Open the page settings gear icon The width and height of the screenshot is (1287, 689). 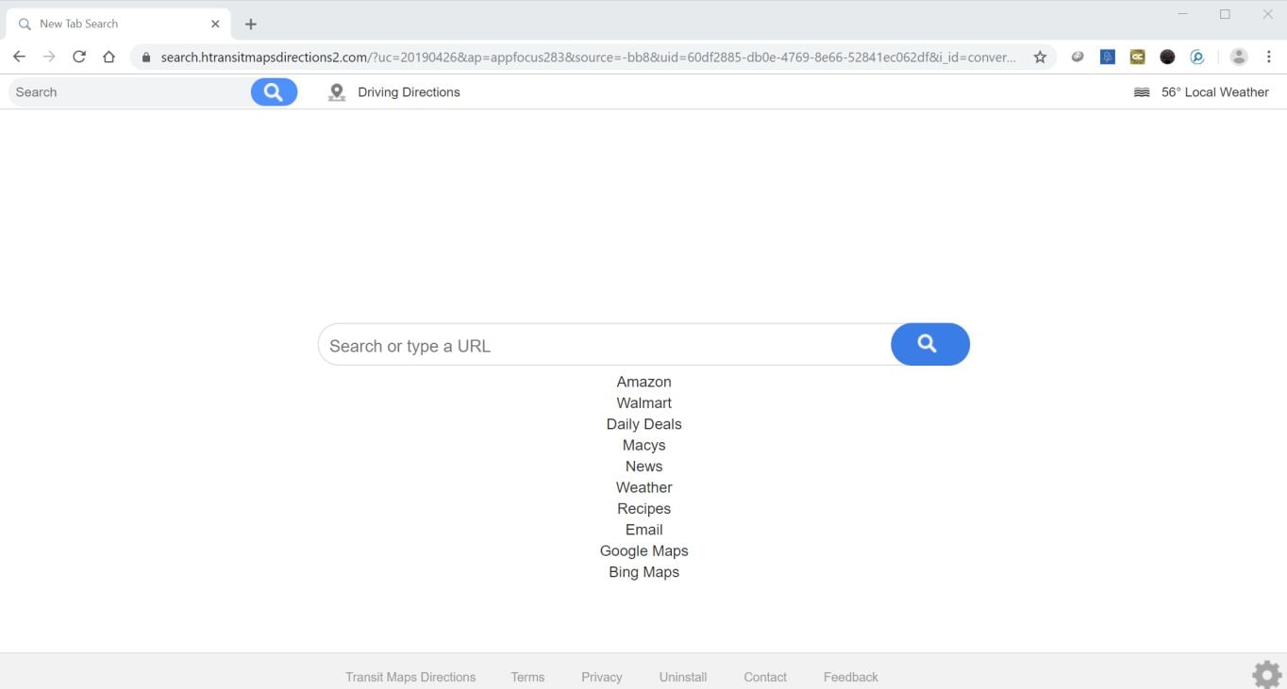click(1266, 674)
